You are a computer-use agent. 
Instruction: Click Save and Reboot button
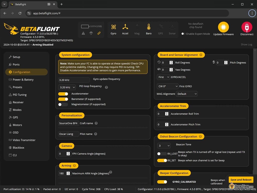[x=241, y=180]
